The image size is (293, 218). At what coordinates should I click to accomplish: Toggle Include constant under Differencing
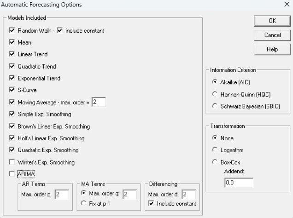pos(151,204)
